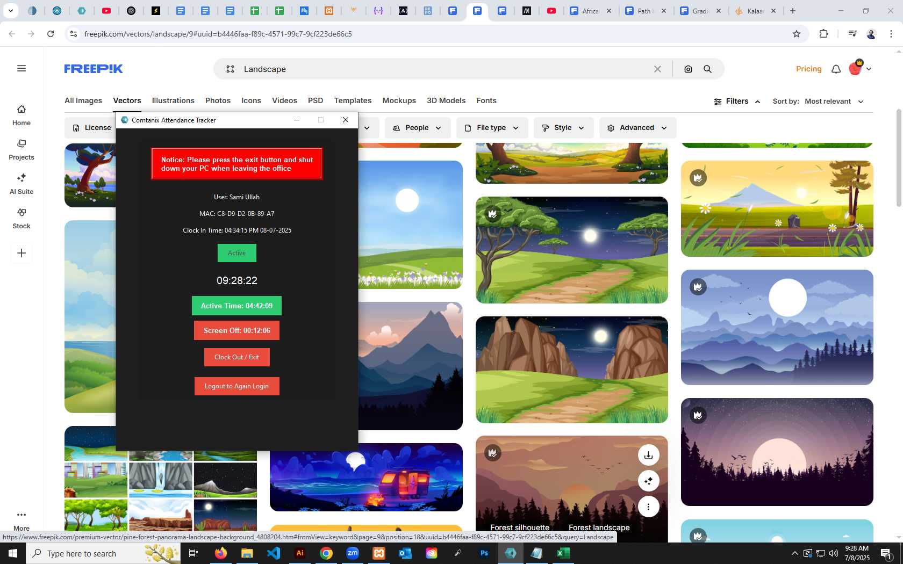Screen dimensions: 903x564
Task: Click the magnifier search icon
Action: point(707,69)
